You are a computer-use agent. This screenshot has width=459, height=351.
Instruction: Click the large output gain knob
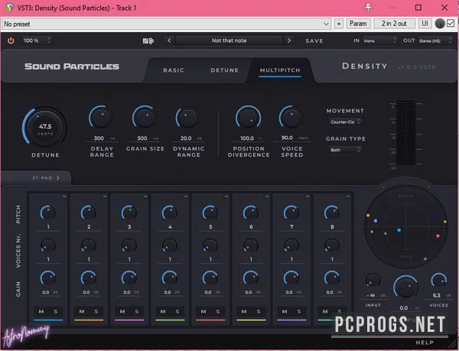[405, 288]
